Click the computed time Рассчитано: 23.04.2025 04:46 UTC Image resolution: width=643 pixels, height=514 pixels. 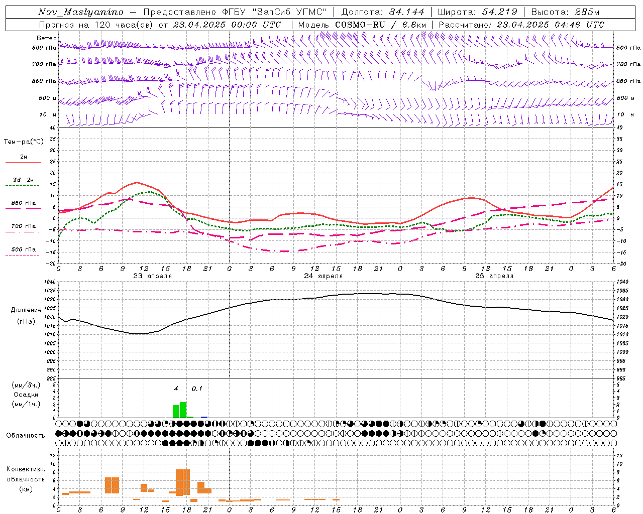521,25
